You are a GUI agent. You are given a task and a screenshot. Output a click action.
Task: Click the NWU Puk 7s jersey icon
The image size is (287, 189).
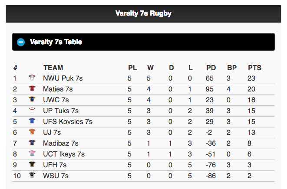[x=32, y=78]
